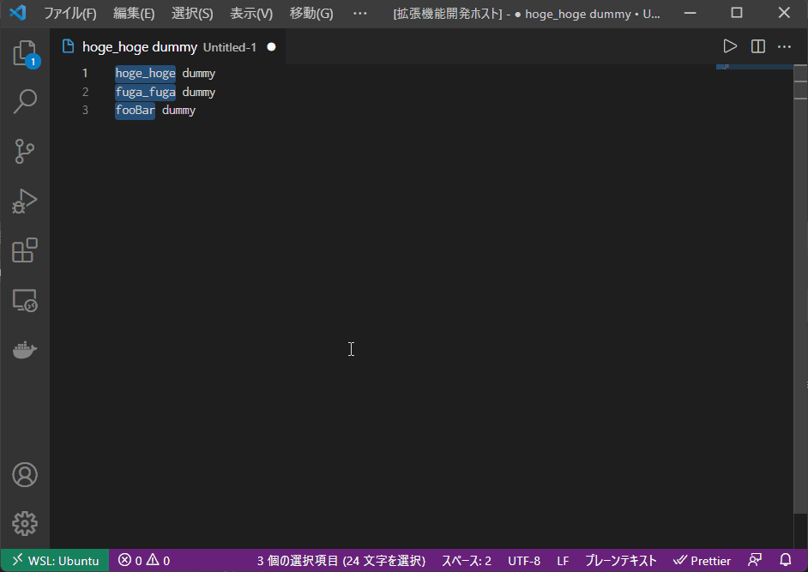Expand the hidden menu bar items ellipsis

click(x=359, y=14)
